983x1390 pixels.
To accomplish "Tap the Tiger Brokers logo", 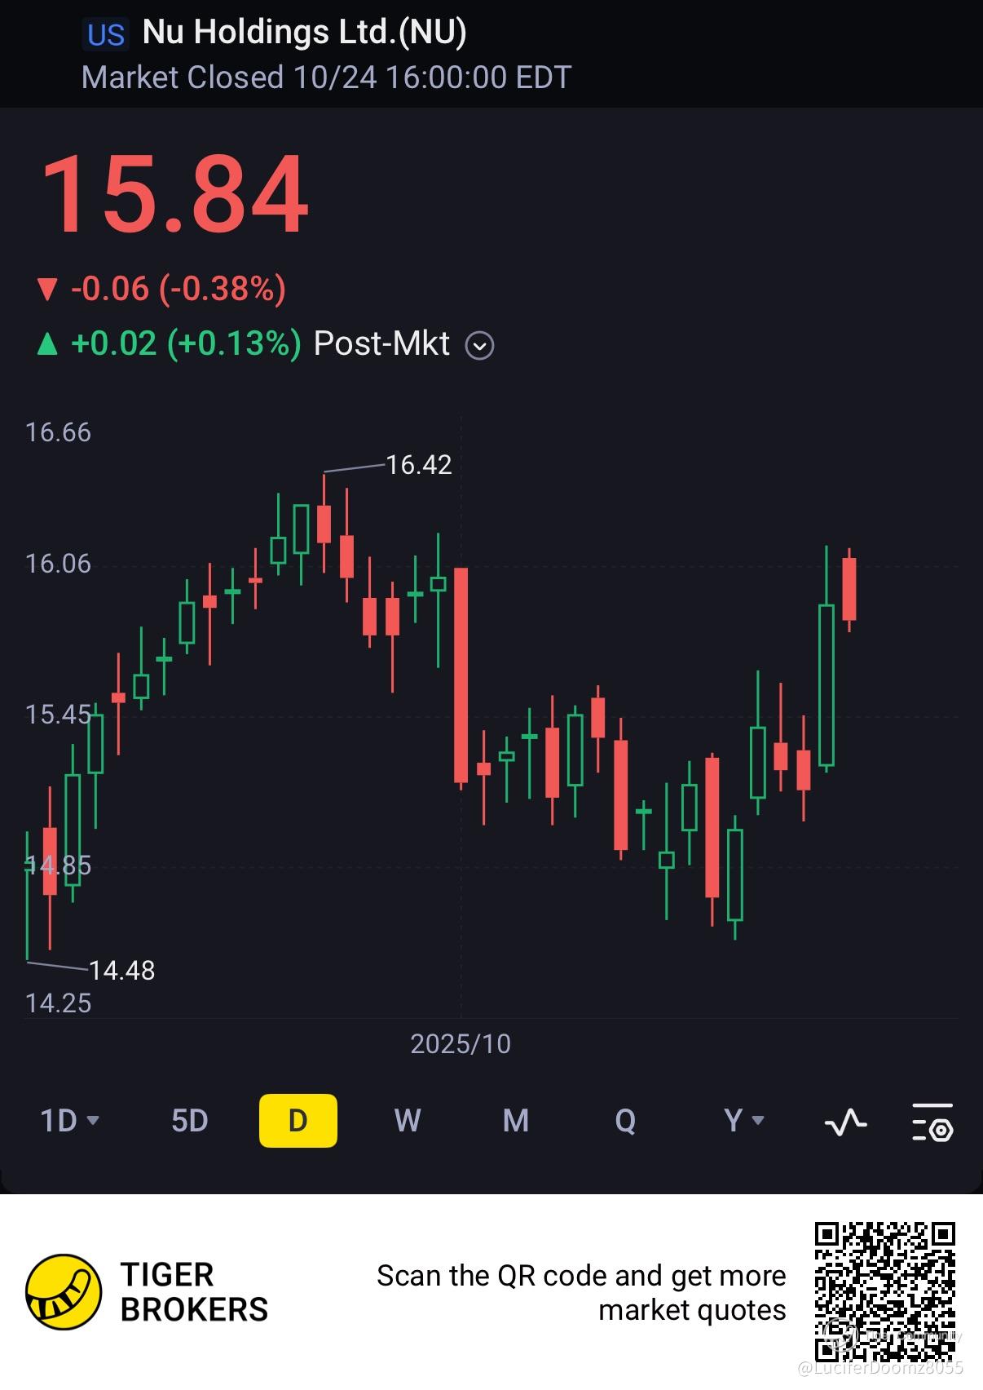I will [64, 1291].
